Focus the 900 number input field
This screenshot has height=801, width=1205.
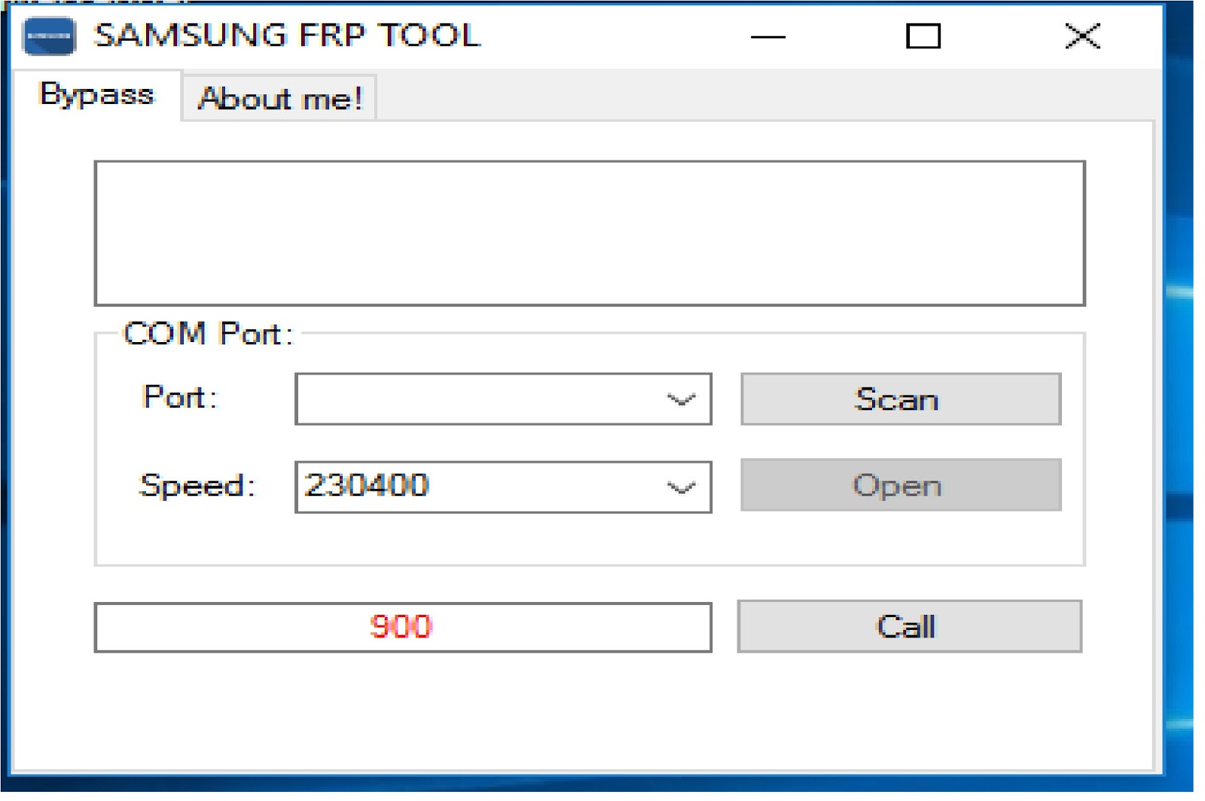pyautogui.click(x=403, y=627)
